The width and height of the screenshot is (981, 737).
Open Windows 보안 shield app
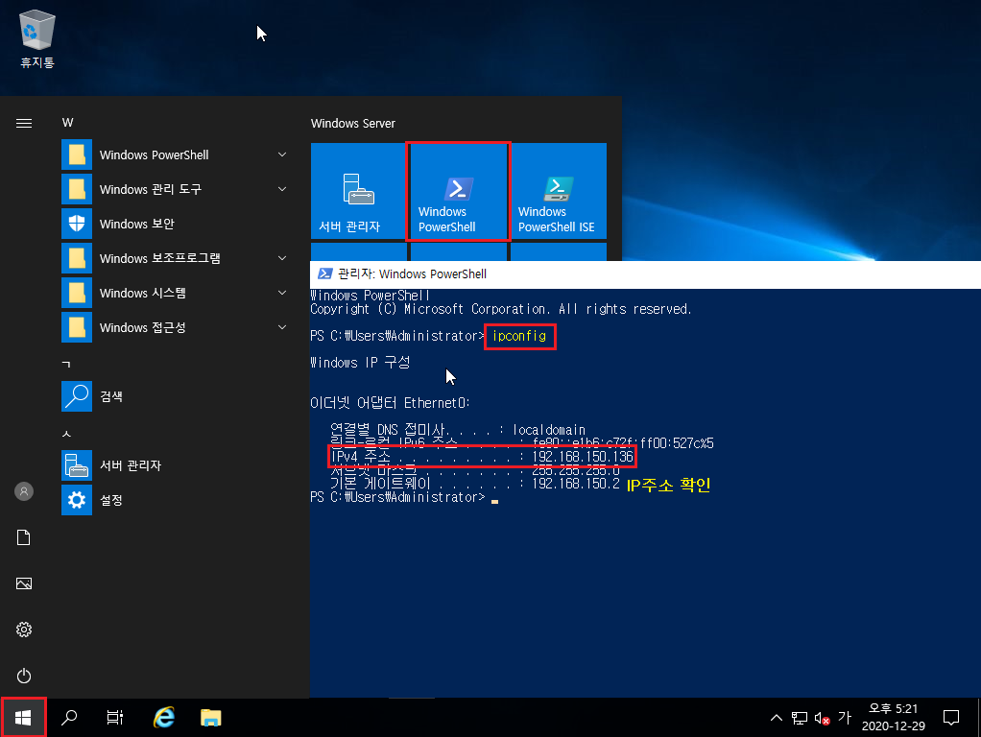tap(177, 224)
